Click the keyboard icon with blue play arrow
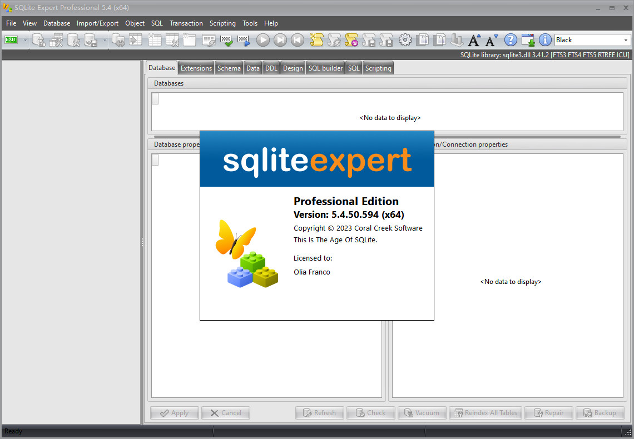Screen dimensions: 634x439 [244, 40]
